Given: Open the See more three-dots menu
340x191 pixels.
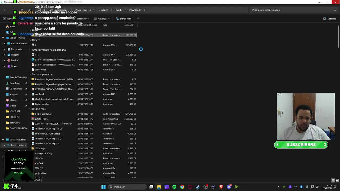Looking at the screenshot, I should click(139, 19).
